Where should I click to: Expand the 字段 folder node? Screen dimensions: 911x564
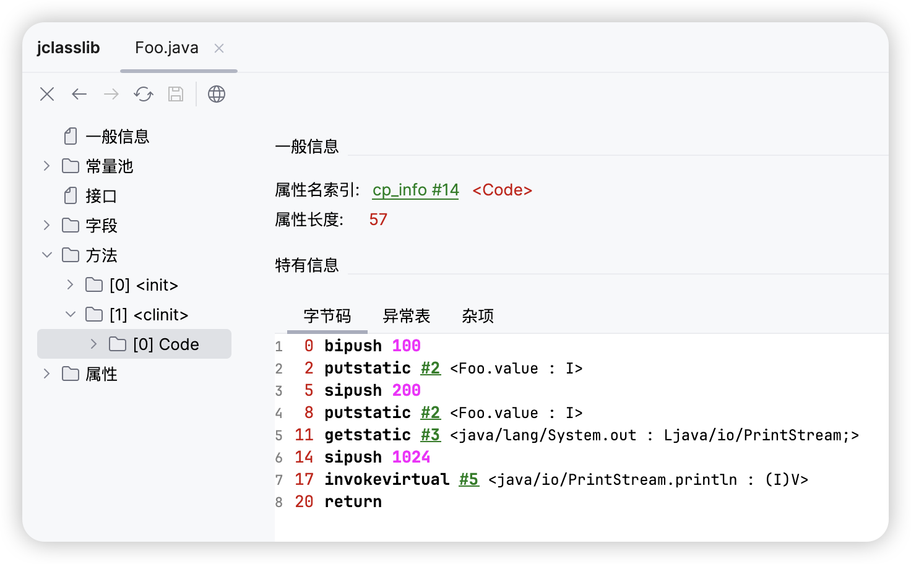click(46, 225)
